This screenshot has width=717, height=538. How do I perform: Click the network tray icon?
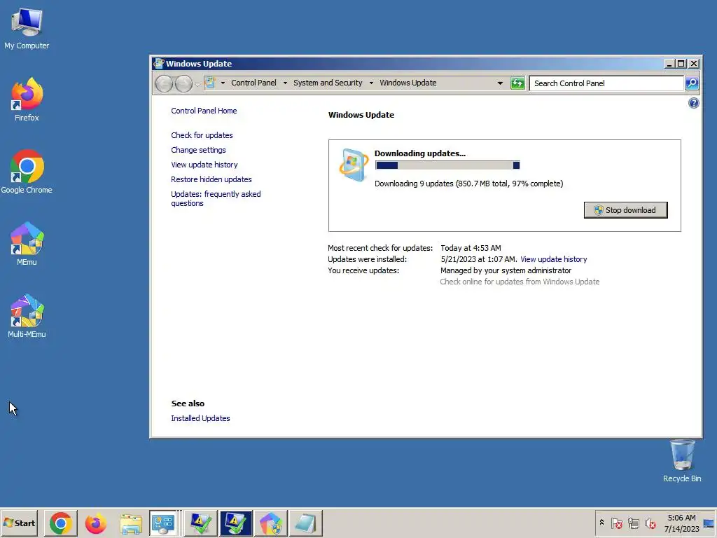pos(633,523)
